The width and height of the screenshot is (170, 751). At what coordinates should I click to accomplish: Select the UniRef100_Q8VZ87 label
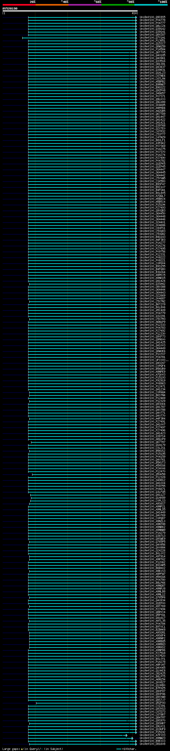(x=152, y=35)
